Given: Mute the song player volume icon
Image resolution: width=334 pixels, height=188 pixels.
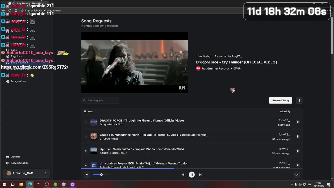Looking at the screenshot, I should coord(87,175).
